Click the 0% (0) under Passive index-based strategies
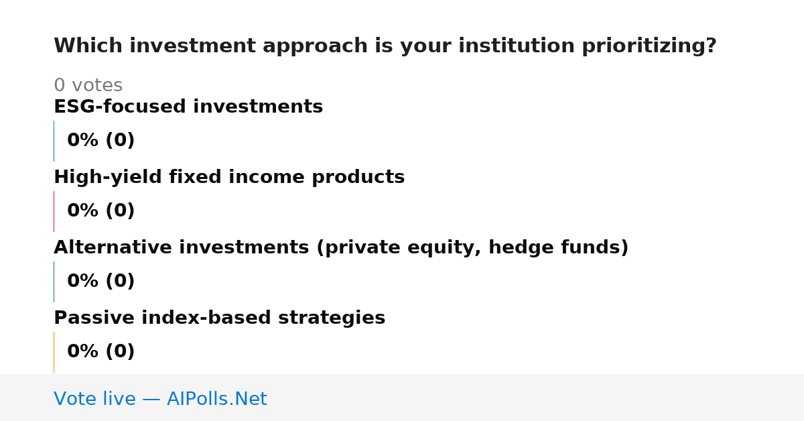 tap(101, 352)
